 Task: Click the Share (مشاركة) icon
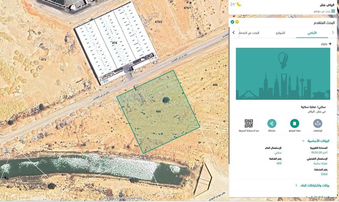point(272,124)
